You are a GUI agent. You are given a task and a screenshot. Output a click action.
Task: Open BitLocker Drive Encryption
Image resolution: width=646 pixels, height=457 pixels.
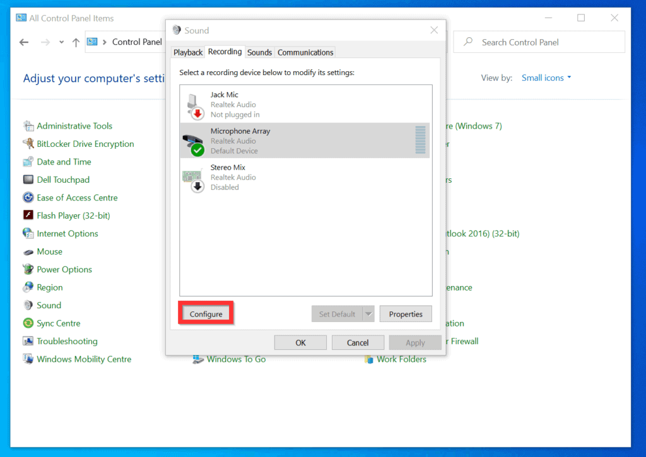84,144
